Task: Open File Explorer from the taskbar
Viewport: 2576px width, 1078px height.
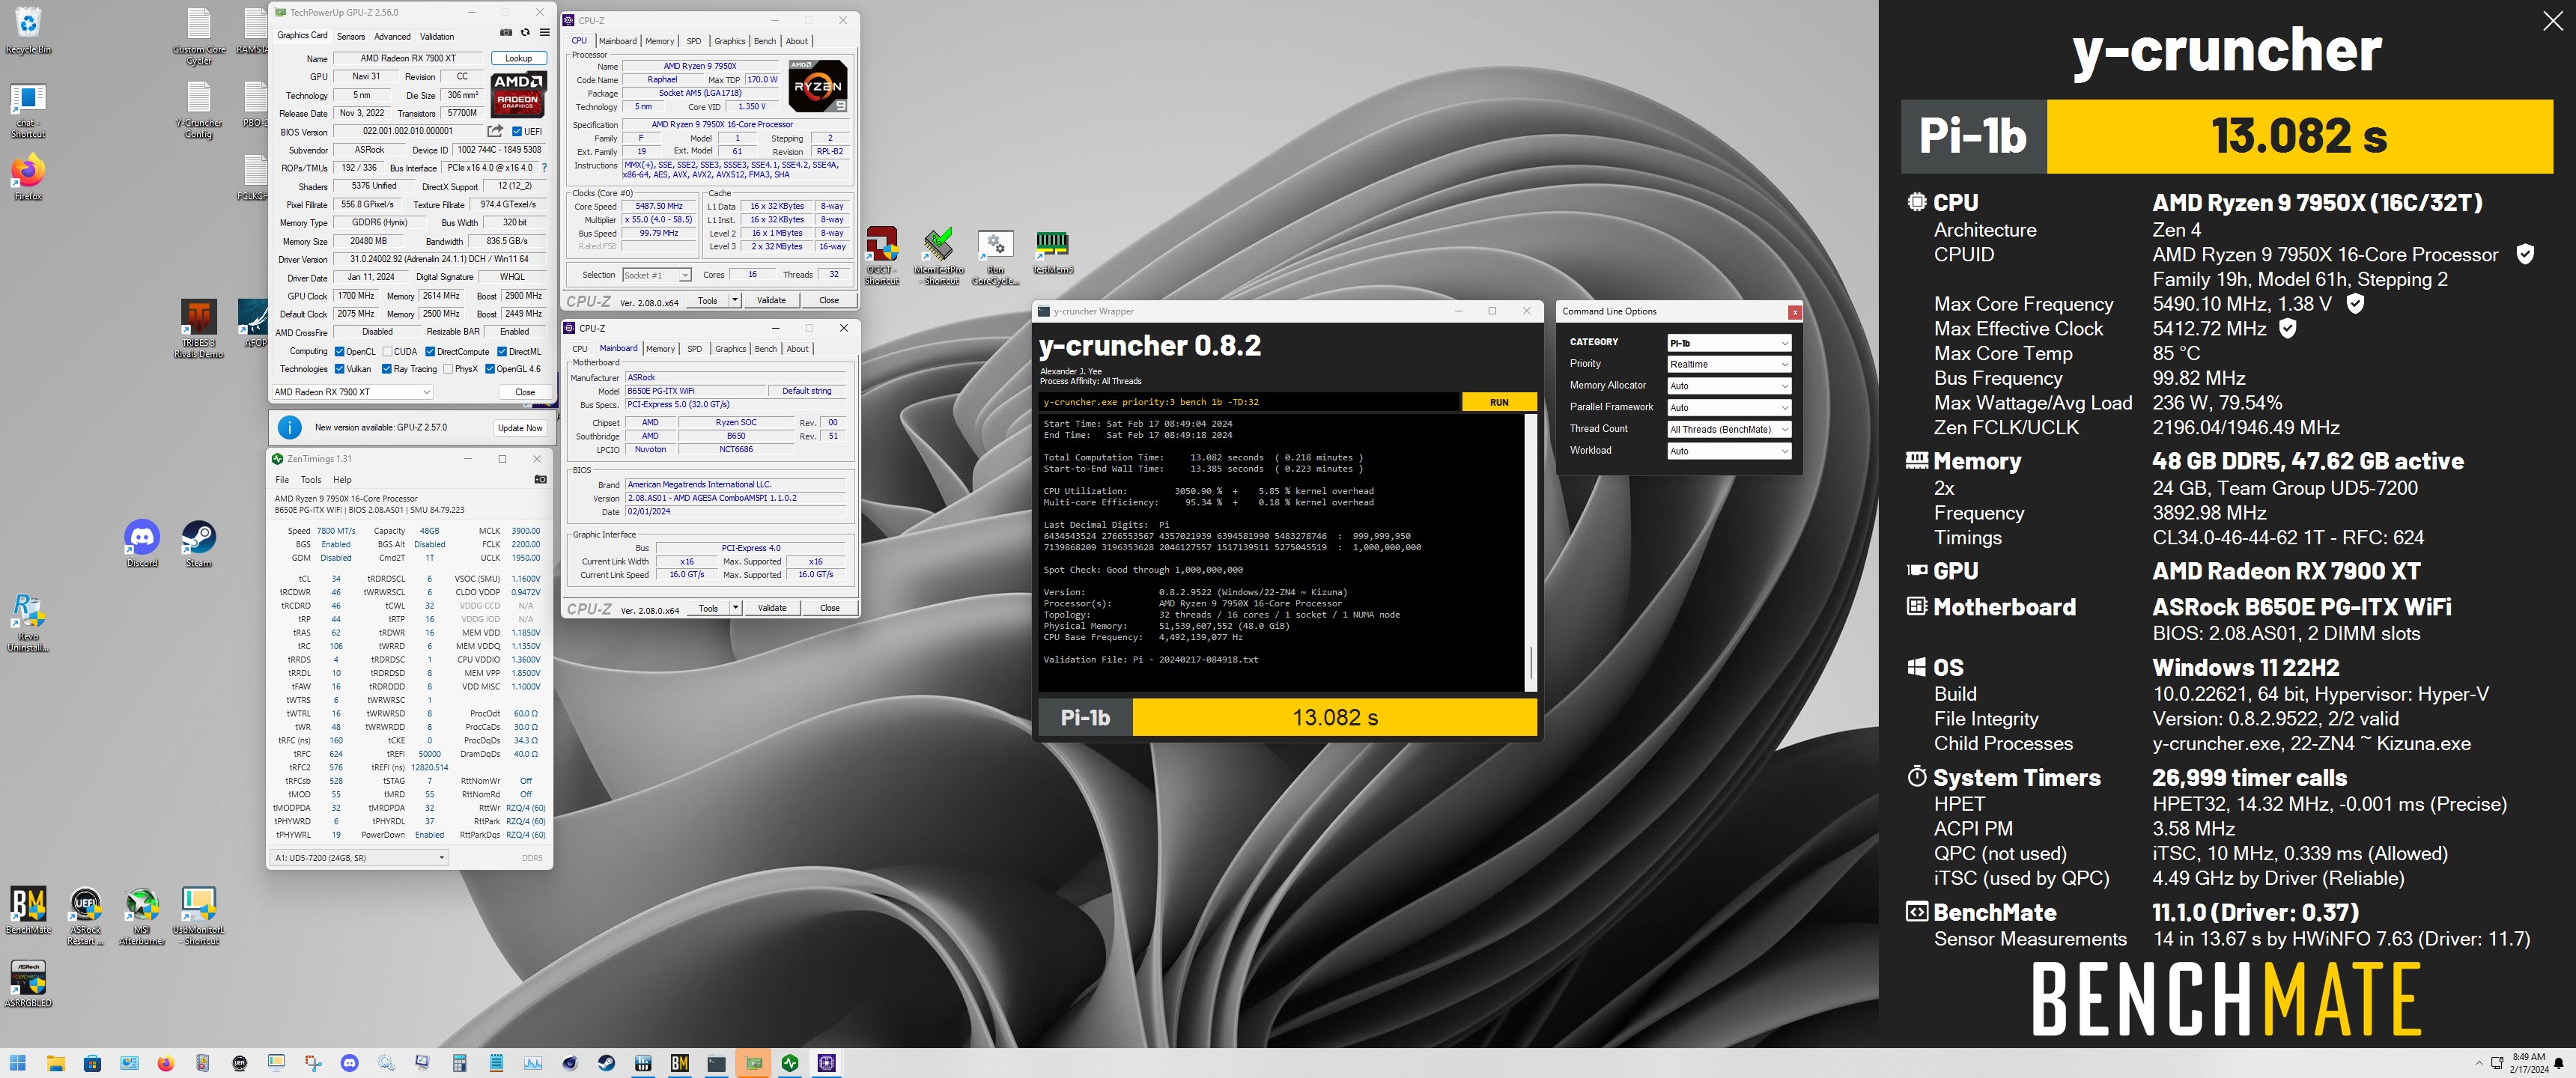Action: click(55, 1063)
